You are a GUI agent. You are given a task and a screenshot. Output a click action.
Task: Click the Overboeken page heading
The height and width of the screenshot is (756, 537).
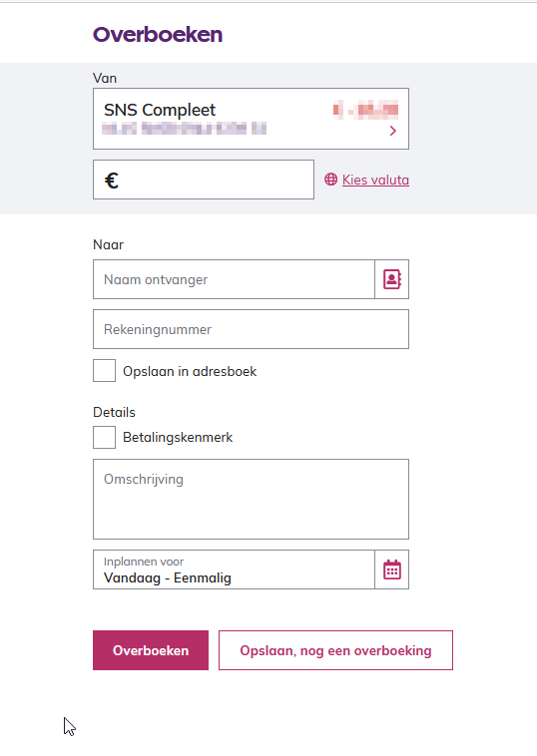(x=158, y=34)
